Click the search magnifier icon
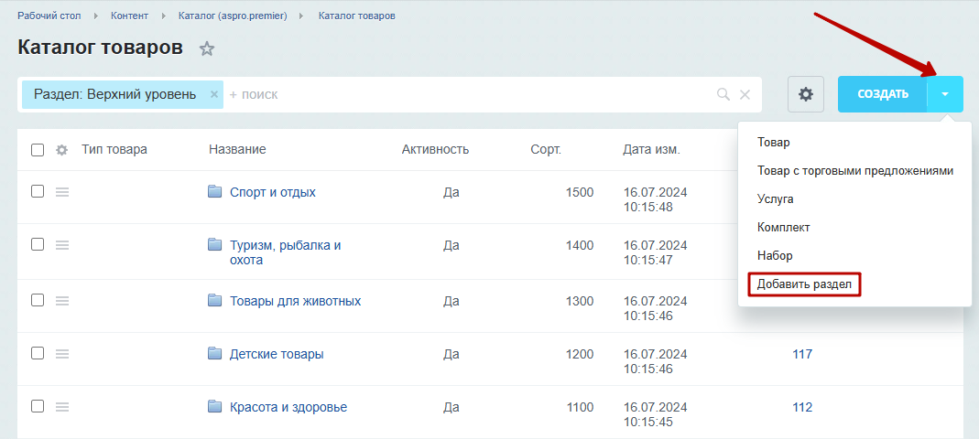Screen dimensions: 979x439 (x=723, y=94)
